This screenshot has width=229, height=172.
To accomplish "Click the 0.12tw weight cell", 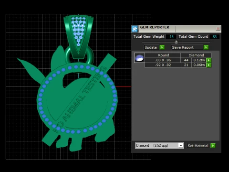I will point(199,60).
